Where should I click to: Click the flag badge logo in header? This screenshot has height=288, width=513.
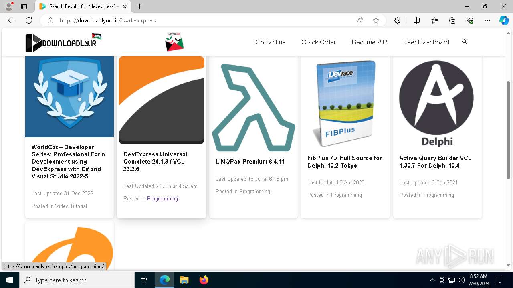(x=174, y=42)
